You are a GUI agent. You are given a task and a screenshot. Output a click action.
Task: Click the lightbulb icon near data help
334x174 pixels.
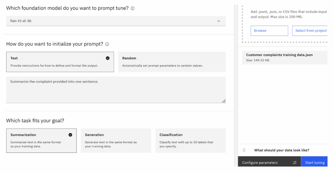tap(244, 150)
